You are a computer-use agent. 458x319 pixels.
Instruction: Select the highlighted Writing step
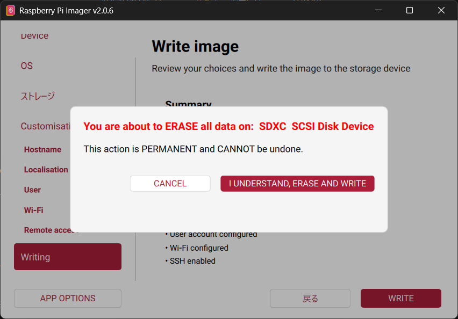coord(68,257)
